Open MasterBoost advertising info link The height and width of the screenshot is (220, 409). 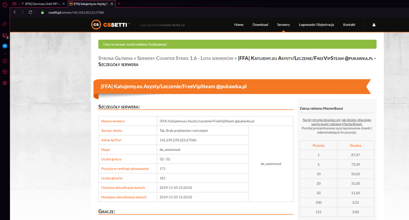tap(337, 122)
